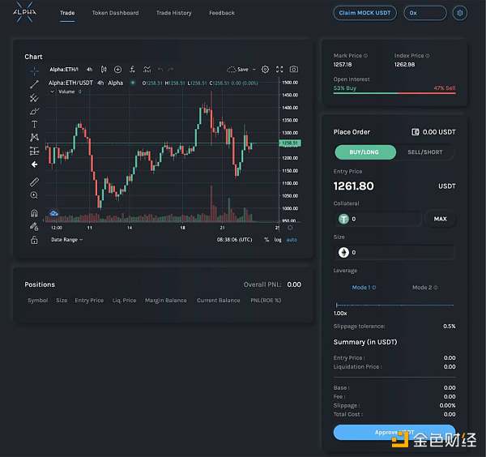Select the crosshair cursor tool
The image size is (486, 457).
(34, 70)
